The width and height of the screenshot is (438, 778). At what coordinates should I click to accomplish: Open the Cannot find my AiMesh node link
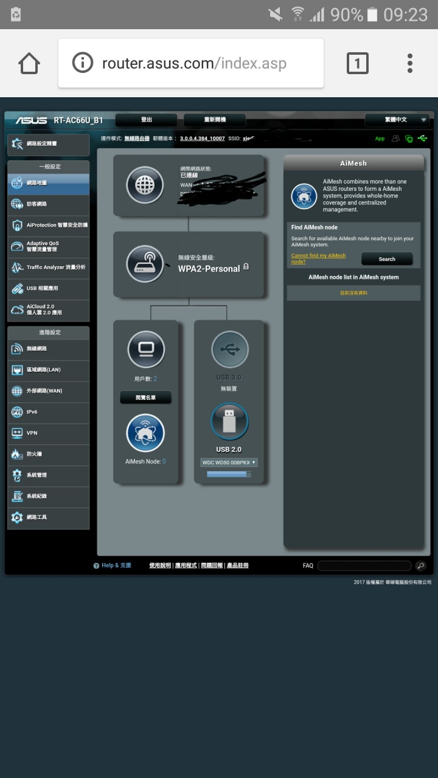[318, 258]
